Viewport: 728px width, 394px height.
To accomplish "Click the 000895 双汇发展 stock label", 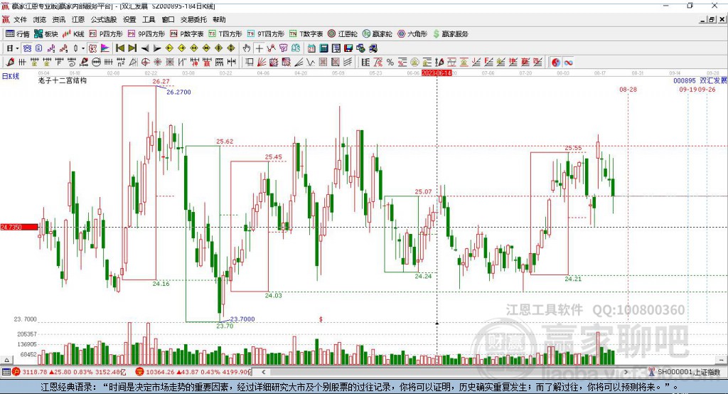I will tap(700, 80).
